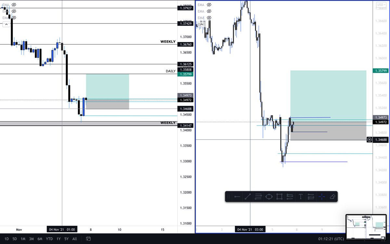Select the ellipse shape tool
The width and height of the screenshot is (390, 244).
click(269, 197)
